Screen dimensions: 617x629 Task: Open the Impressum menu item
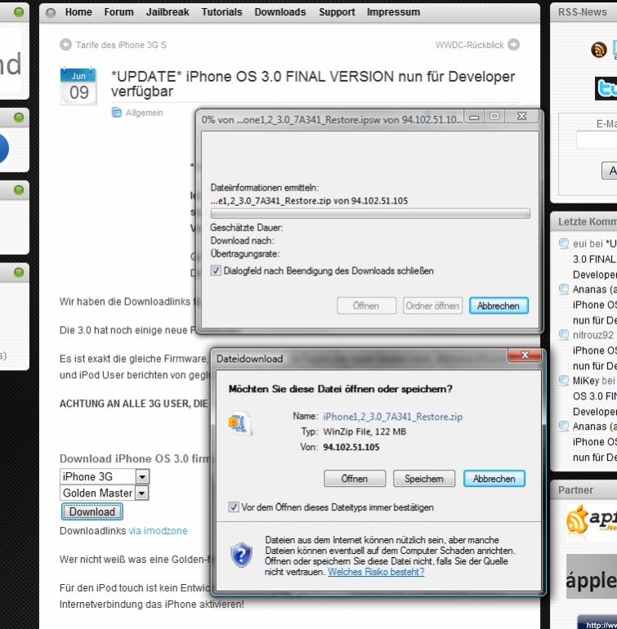tap(393, 12)
